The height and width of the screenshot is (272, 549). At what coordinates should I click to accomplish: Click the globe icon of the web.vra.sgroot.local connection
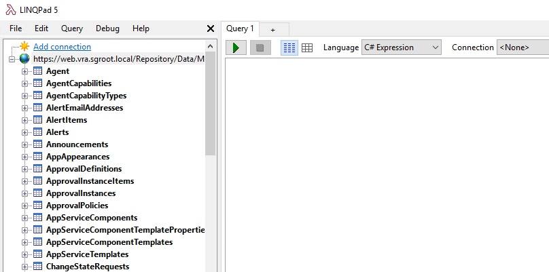(24, 59)
